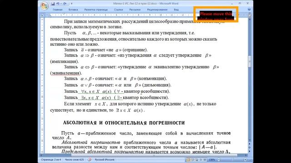Click the word '(отрицание)' in the text
This screenshot has width=291, height=163.
(x=135, y=50)
